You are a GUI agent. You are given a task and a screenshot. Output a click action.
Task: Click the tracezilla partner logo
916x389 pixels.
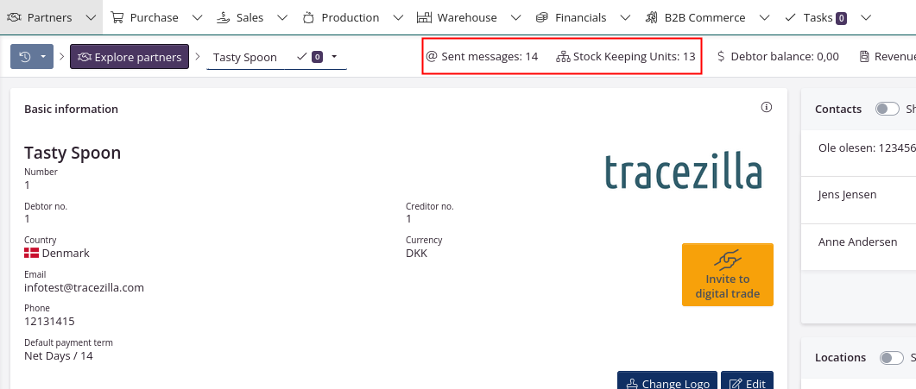point(683,172)
